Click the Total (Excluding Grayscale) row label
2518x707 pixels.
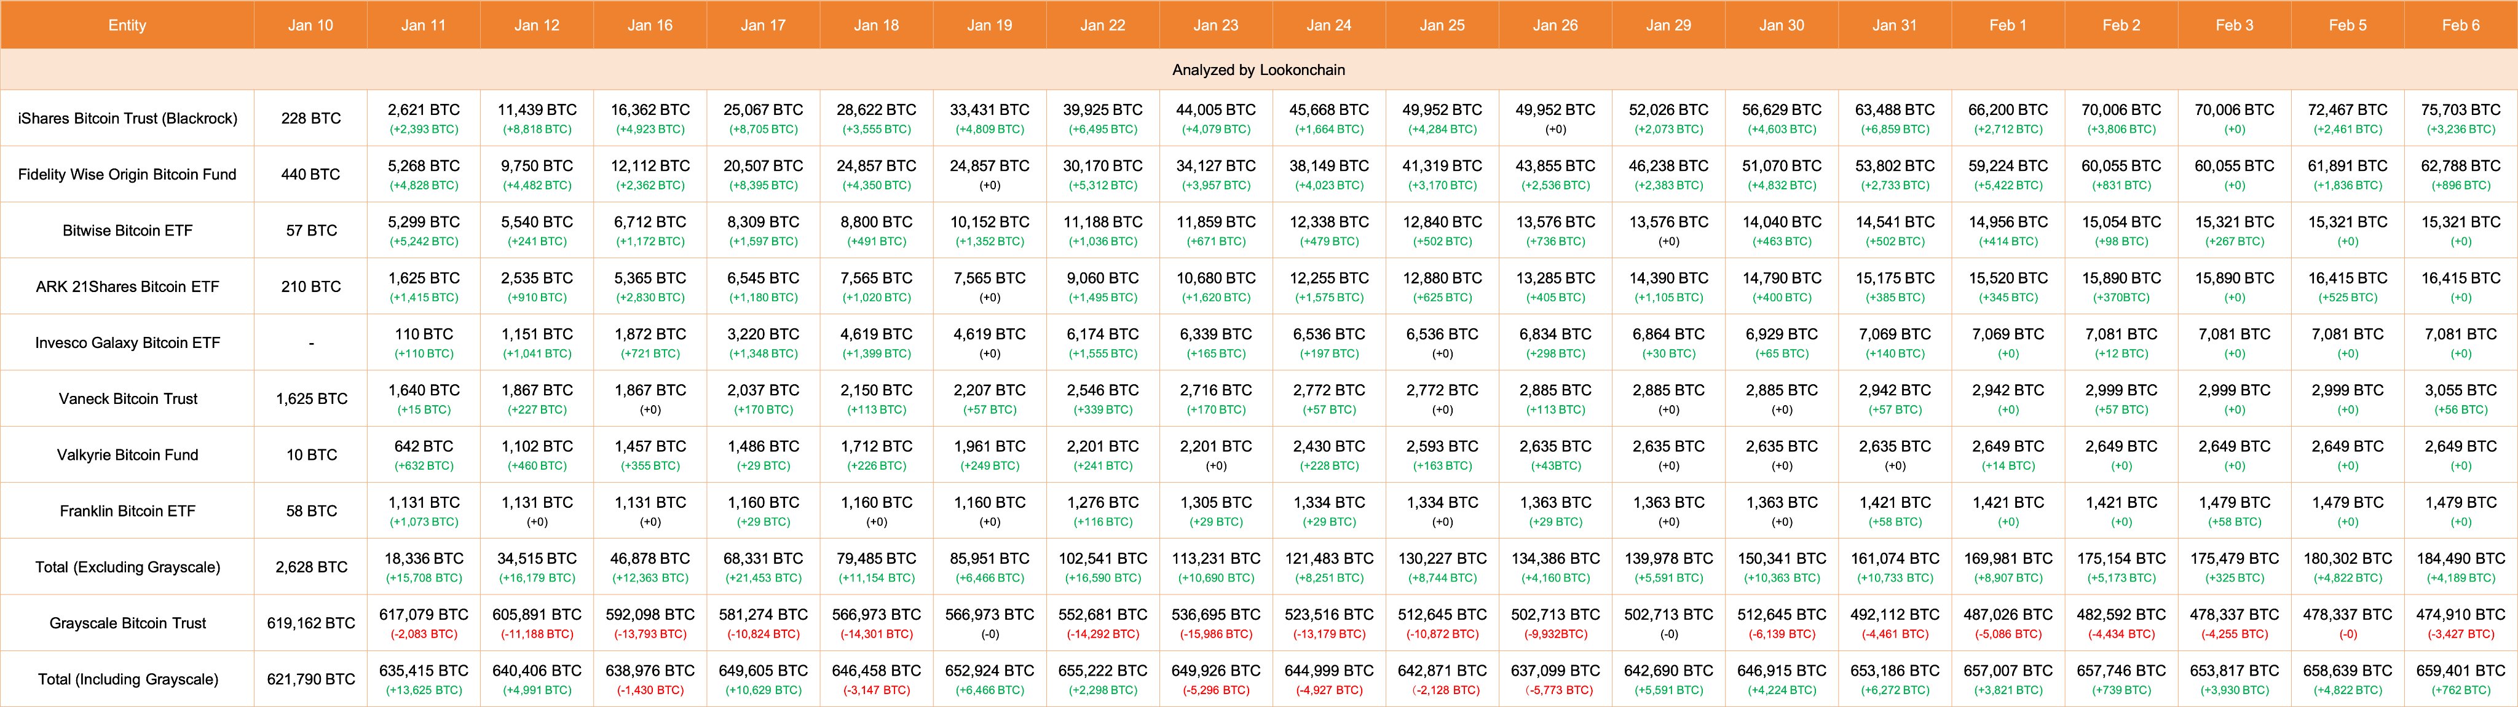127,566
